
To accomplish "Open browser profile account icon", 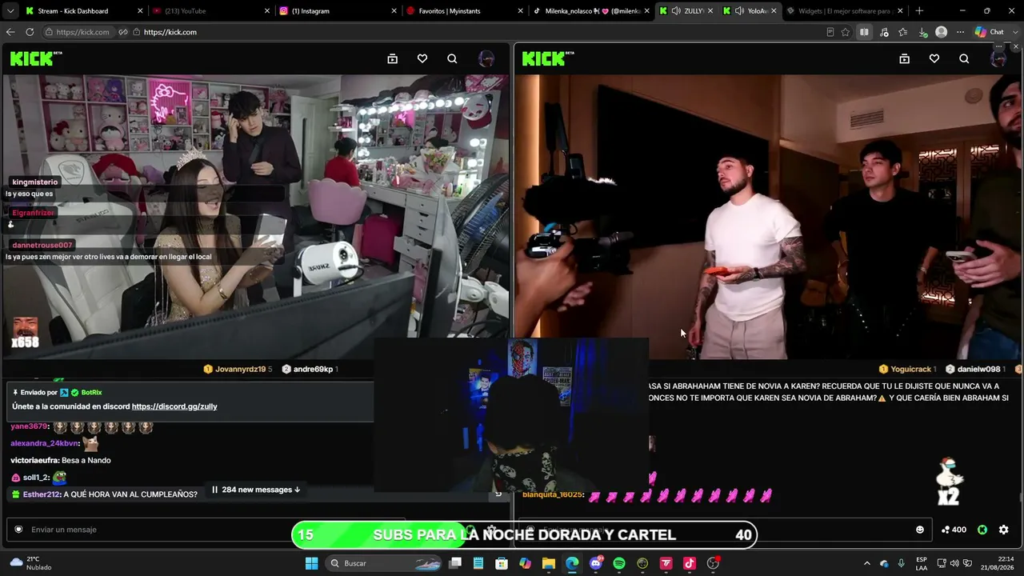I will 942,32.
